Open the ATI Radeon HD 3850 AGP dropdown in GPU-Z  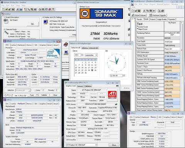point(81,145)
